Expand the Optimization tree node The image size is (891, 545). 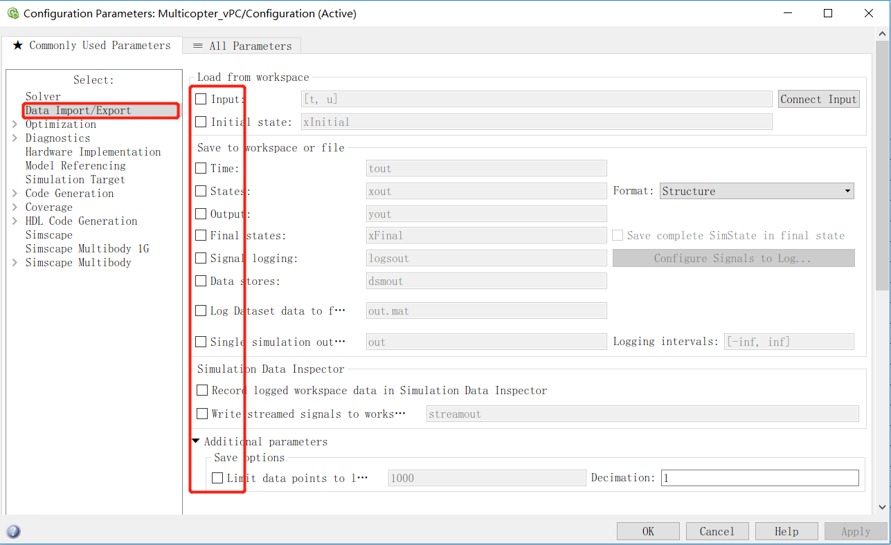[15, 124]
